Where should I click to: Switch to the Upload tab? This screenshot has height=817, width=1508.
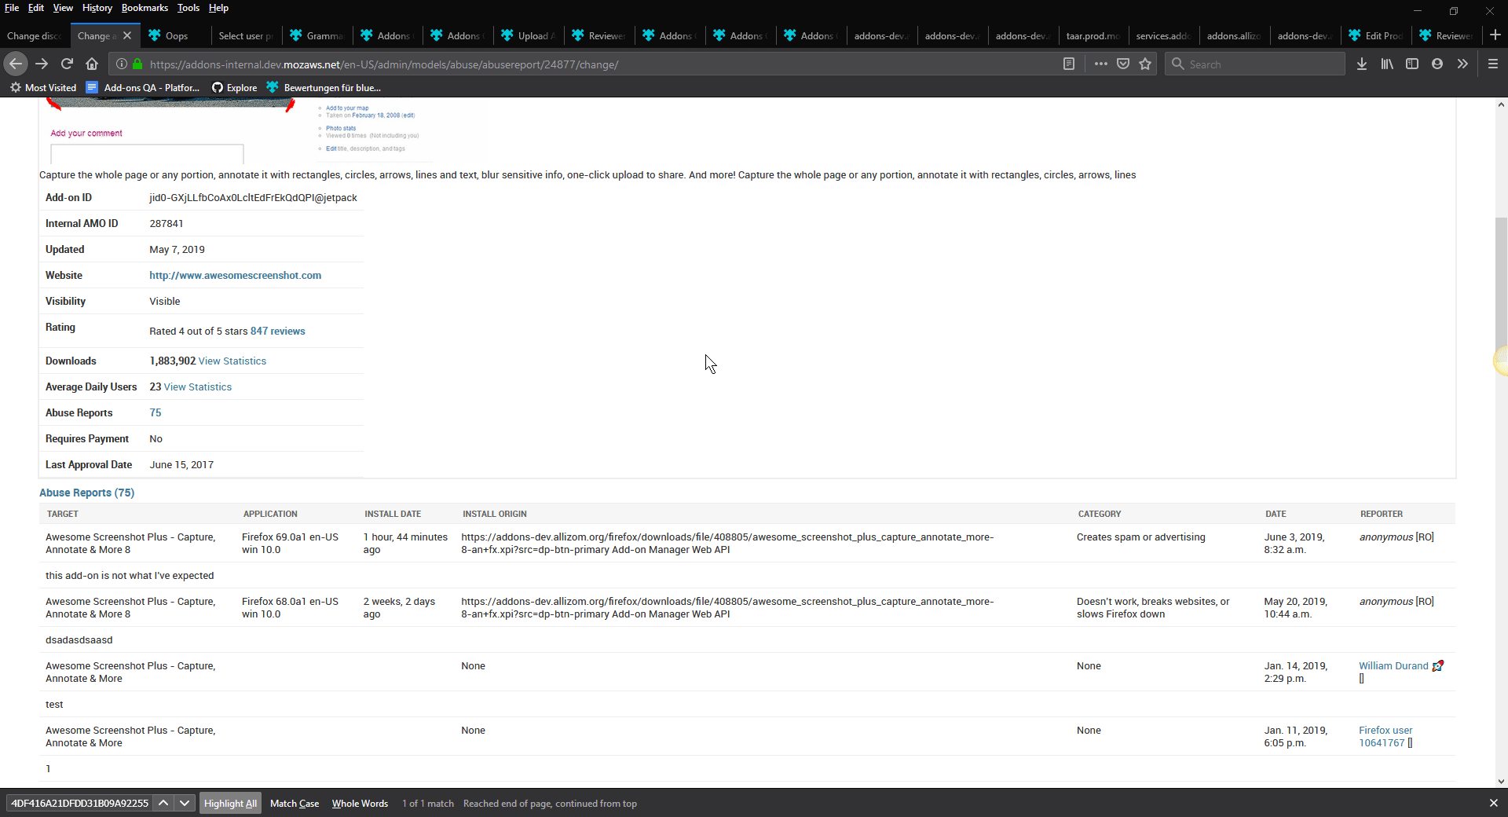(x=529, y=35)
